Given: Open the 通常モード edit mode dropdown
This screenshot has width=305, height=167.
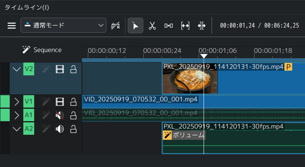Looking at the screenshot, I should (63, 26).
